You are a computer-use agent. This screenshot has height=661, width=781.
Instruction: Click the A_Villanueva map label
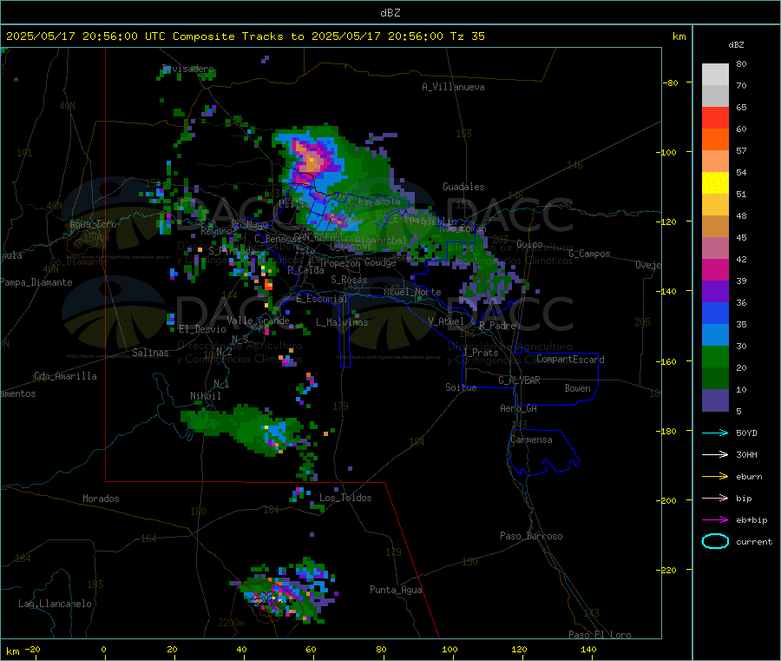click(x=453, y=87)
